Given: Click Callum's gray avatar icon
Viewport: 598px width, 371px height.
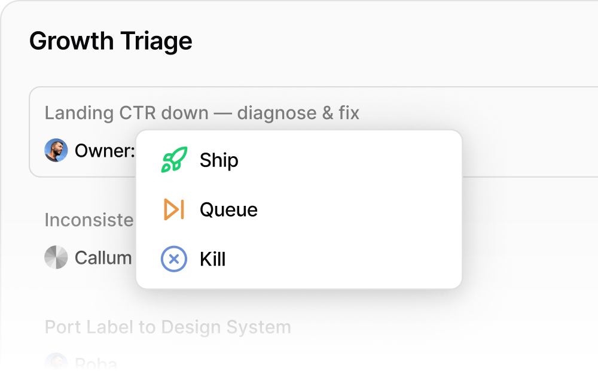Looking at the screenshot, I should (56, 257).
